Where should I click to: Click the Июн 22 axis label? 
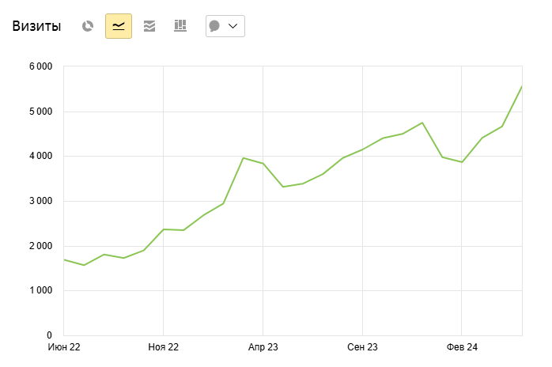(65, 347)
